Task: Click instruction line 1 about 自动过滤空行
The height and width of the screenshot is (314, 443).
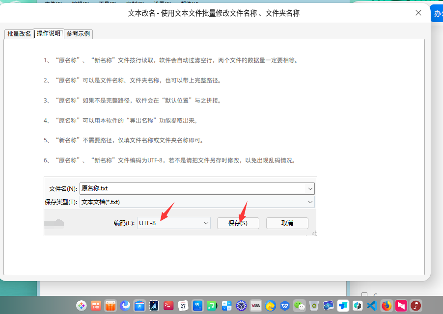Action: pyautogui.click(x=171, y=60)
